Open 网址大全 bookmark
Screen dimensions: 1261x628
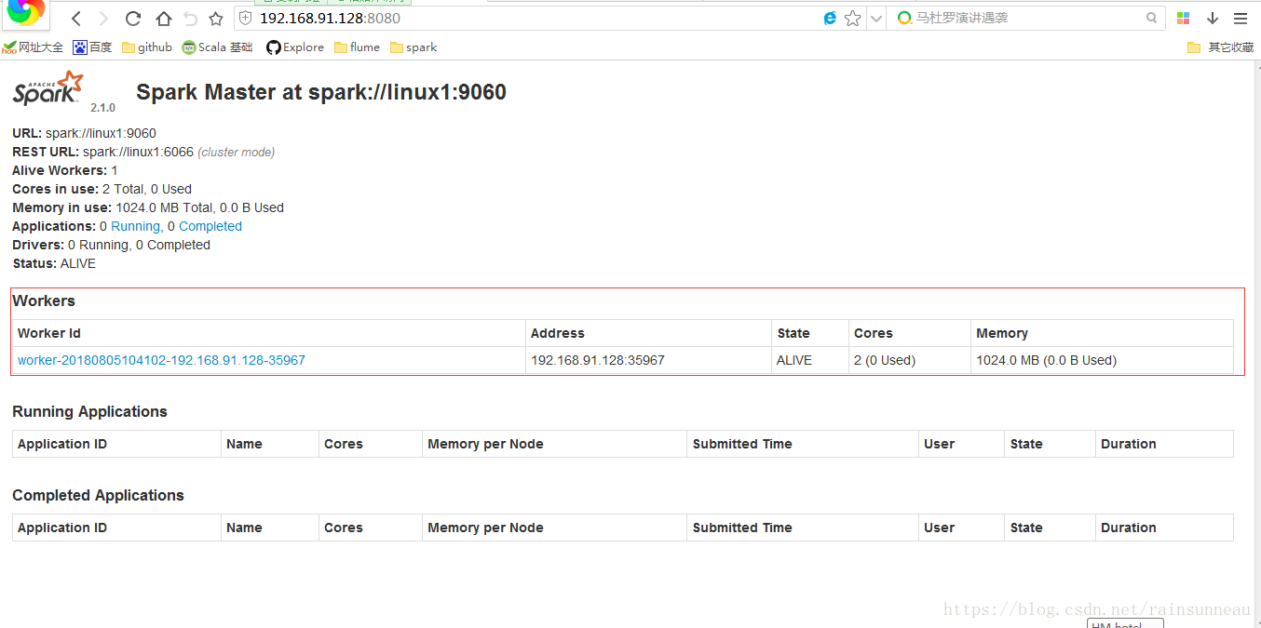pos(33,47)
